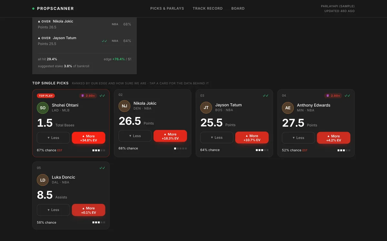Image resolution: width=387 pixels, height=241 pixels.
Task: Choose Less on Anthony Edwards card
Action: tap(298, 138)
